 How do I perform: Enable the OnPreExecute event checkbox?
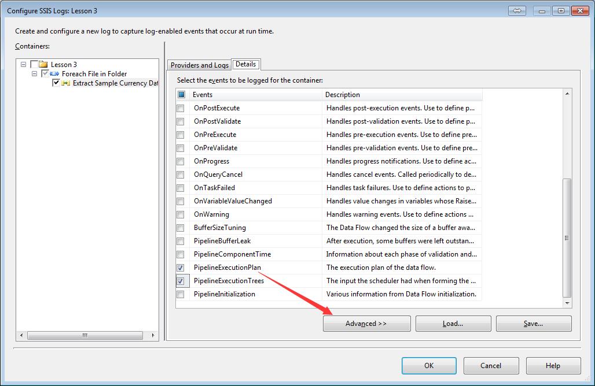pos(181,135)
